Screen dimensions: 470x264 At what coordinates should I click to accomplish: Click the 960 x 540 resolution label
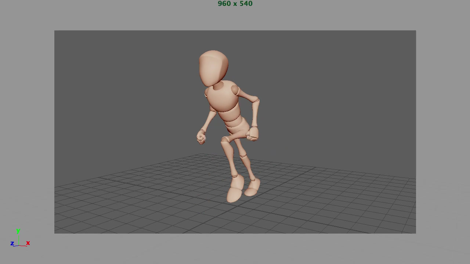click(235, 4)
